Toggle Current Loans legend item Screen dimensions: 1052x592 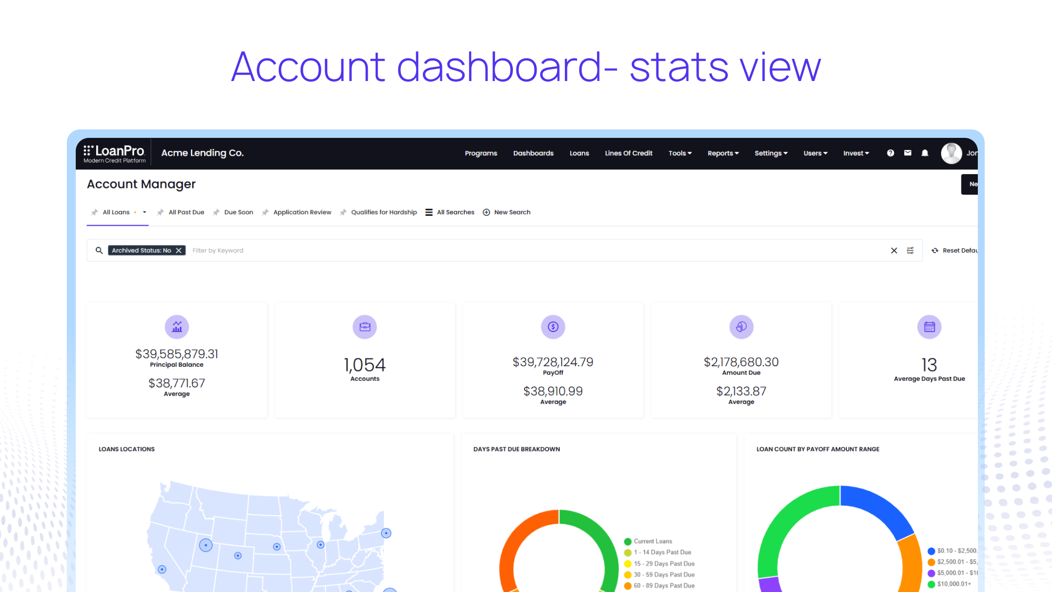(x=652, y=541)
